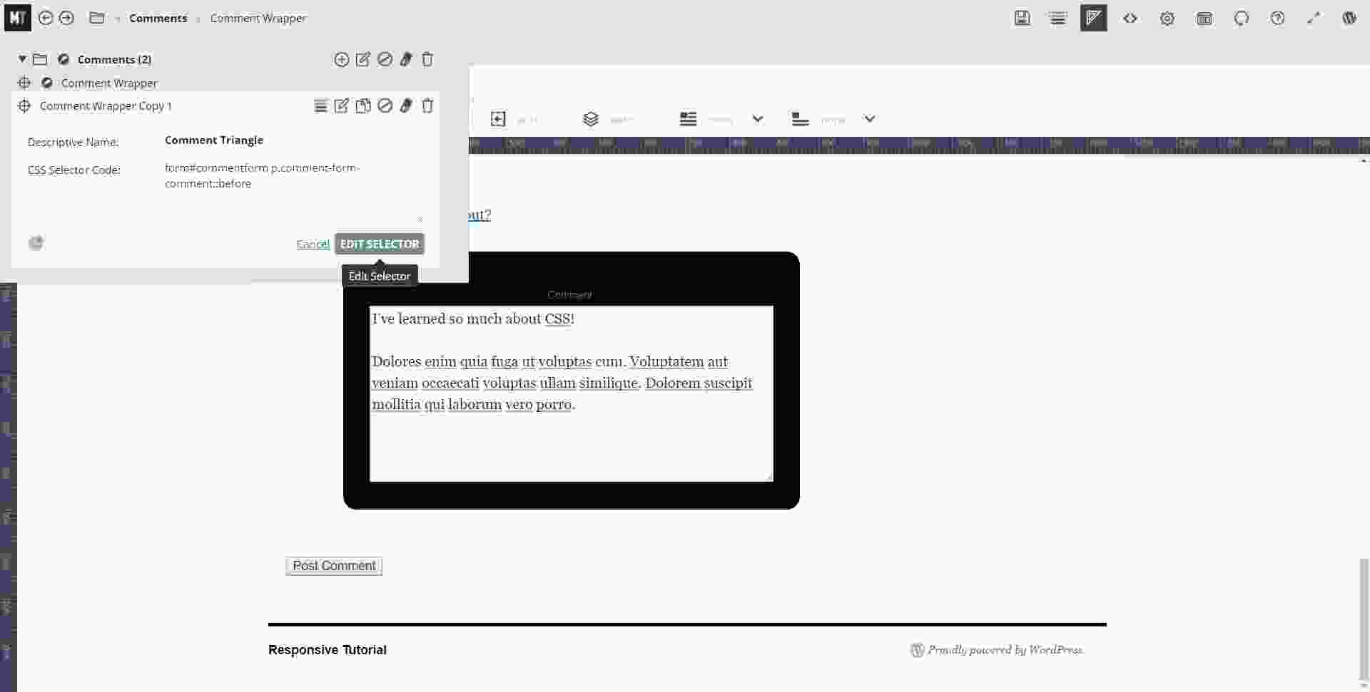Toggle the targeting crosshair for Comment Wrapper
The width and height of the screenshot is (1370, 692).
(24, 83)
